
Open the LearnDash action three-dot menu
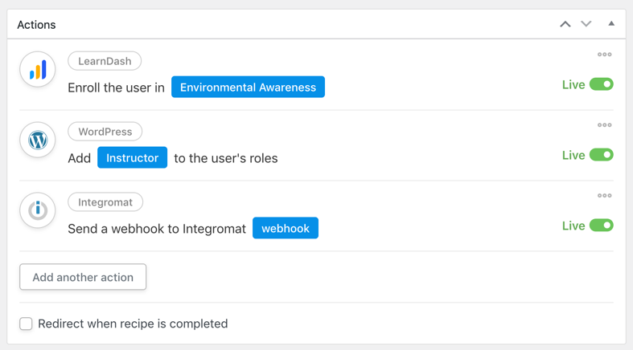(604, 55)
